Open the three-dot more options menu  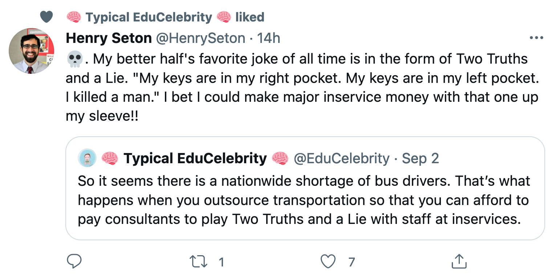536,38
